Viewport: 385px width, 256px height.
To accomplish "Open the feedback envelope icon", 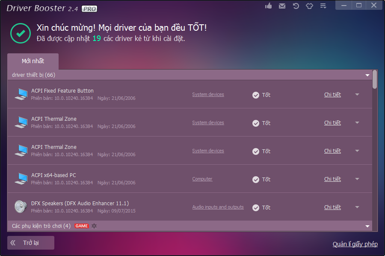I will (x=282, y=6).
